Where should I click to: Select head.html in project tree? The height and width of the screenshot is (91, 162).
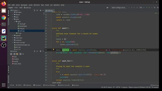[x=22, y=26]
